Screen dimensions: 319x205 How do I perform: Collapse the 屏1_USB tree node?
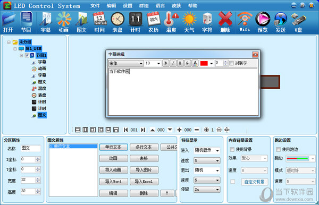pos(15,49)
